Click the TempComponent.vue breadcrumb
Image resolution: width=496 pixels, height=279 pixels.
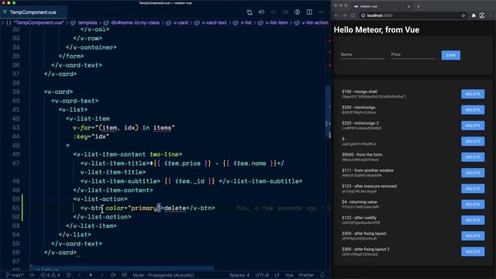tap(39, 22)
